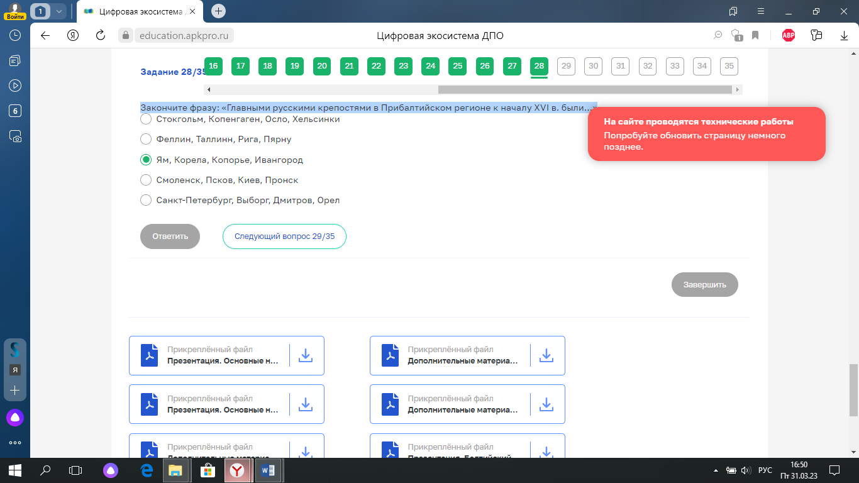The width and height of the screenshot is (859, 483).
Task: Show hidden tray icons arrow
Action: [716, 470]
